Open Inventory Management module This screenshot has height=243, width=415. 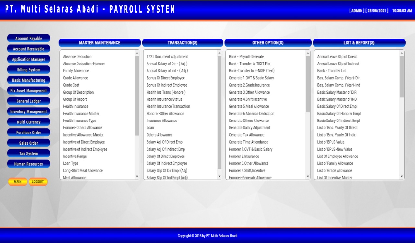[x=29, y=111]
